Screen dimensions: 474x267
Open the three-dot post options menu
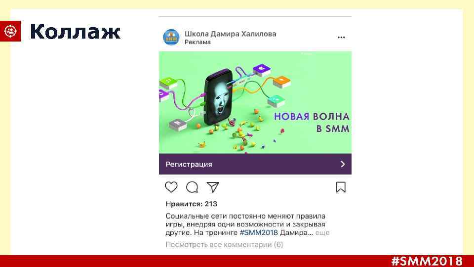coord(341,37)
